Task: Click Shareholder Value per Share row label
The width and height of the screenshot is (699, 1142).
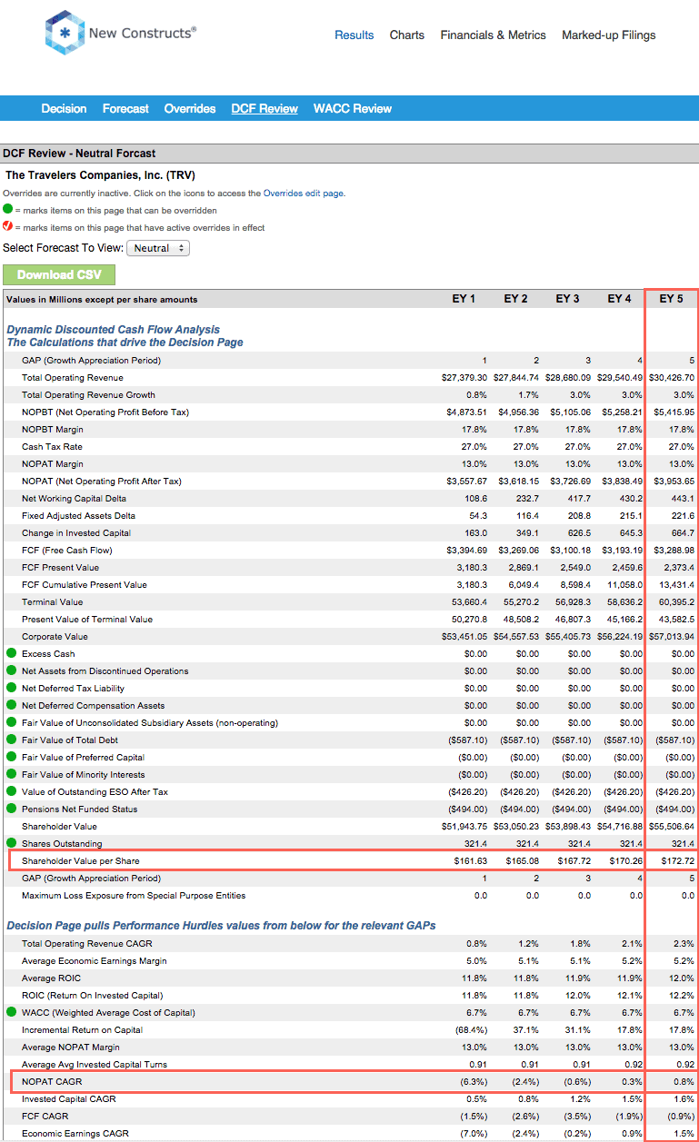Action: point(81,860)
